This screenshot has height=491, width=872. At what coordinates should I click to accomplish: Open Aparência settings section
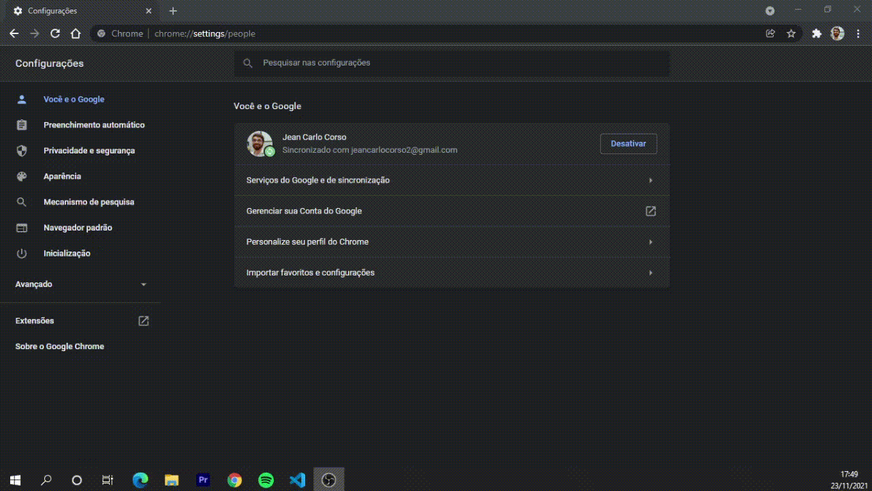pyautogui.click(x=62, y=177)
